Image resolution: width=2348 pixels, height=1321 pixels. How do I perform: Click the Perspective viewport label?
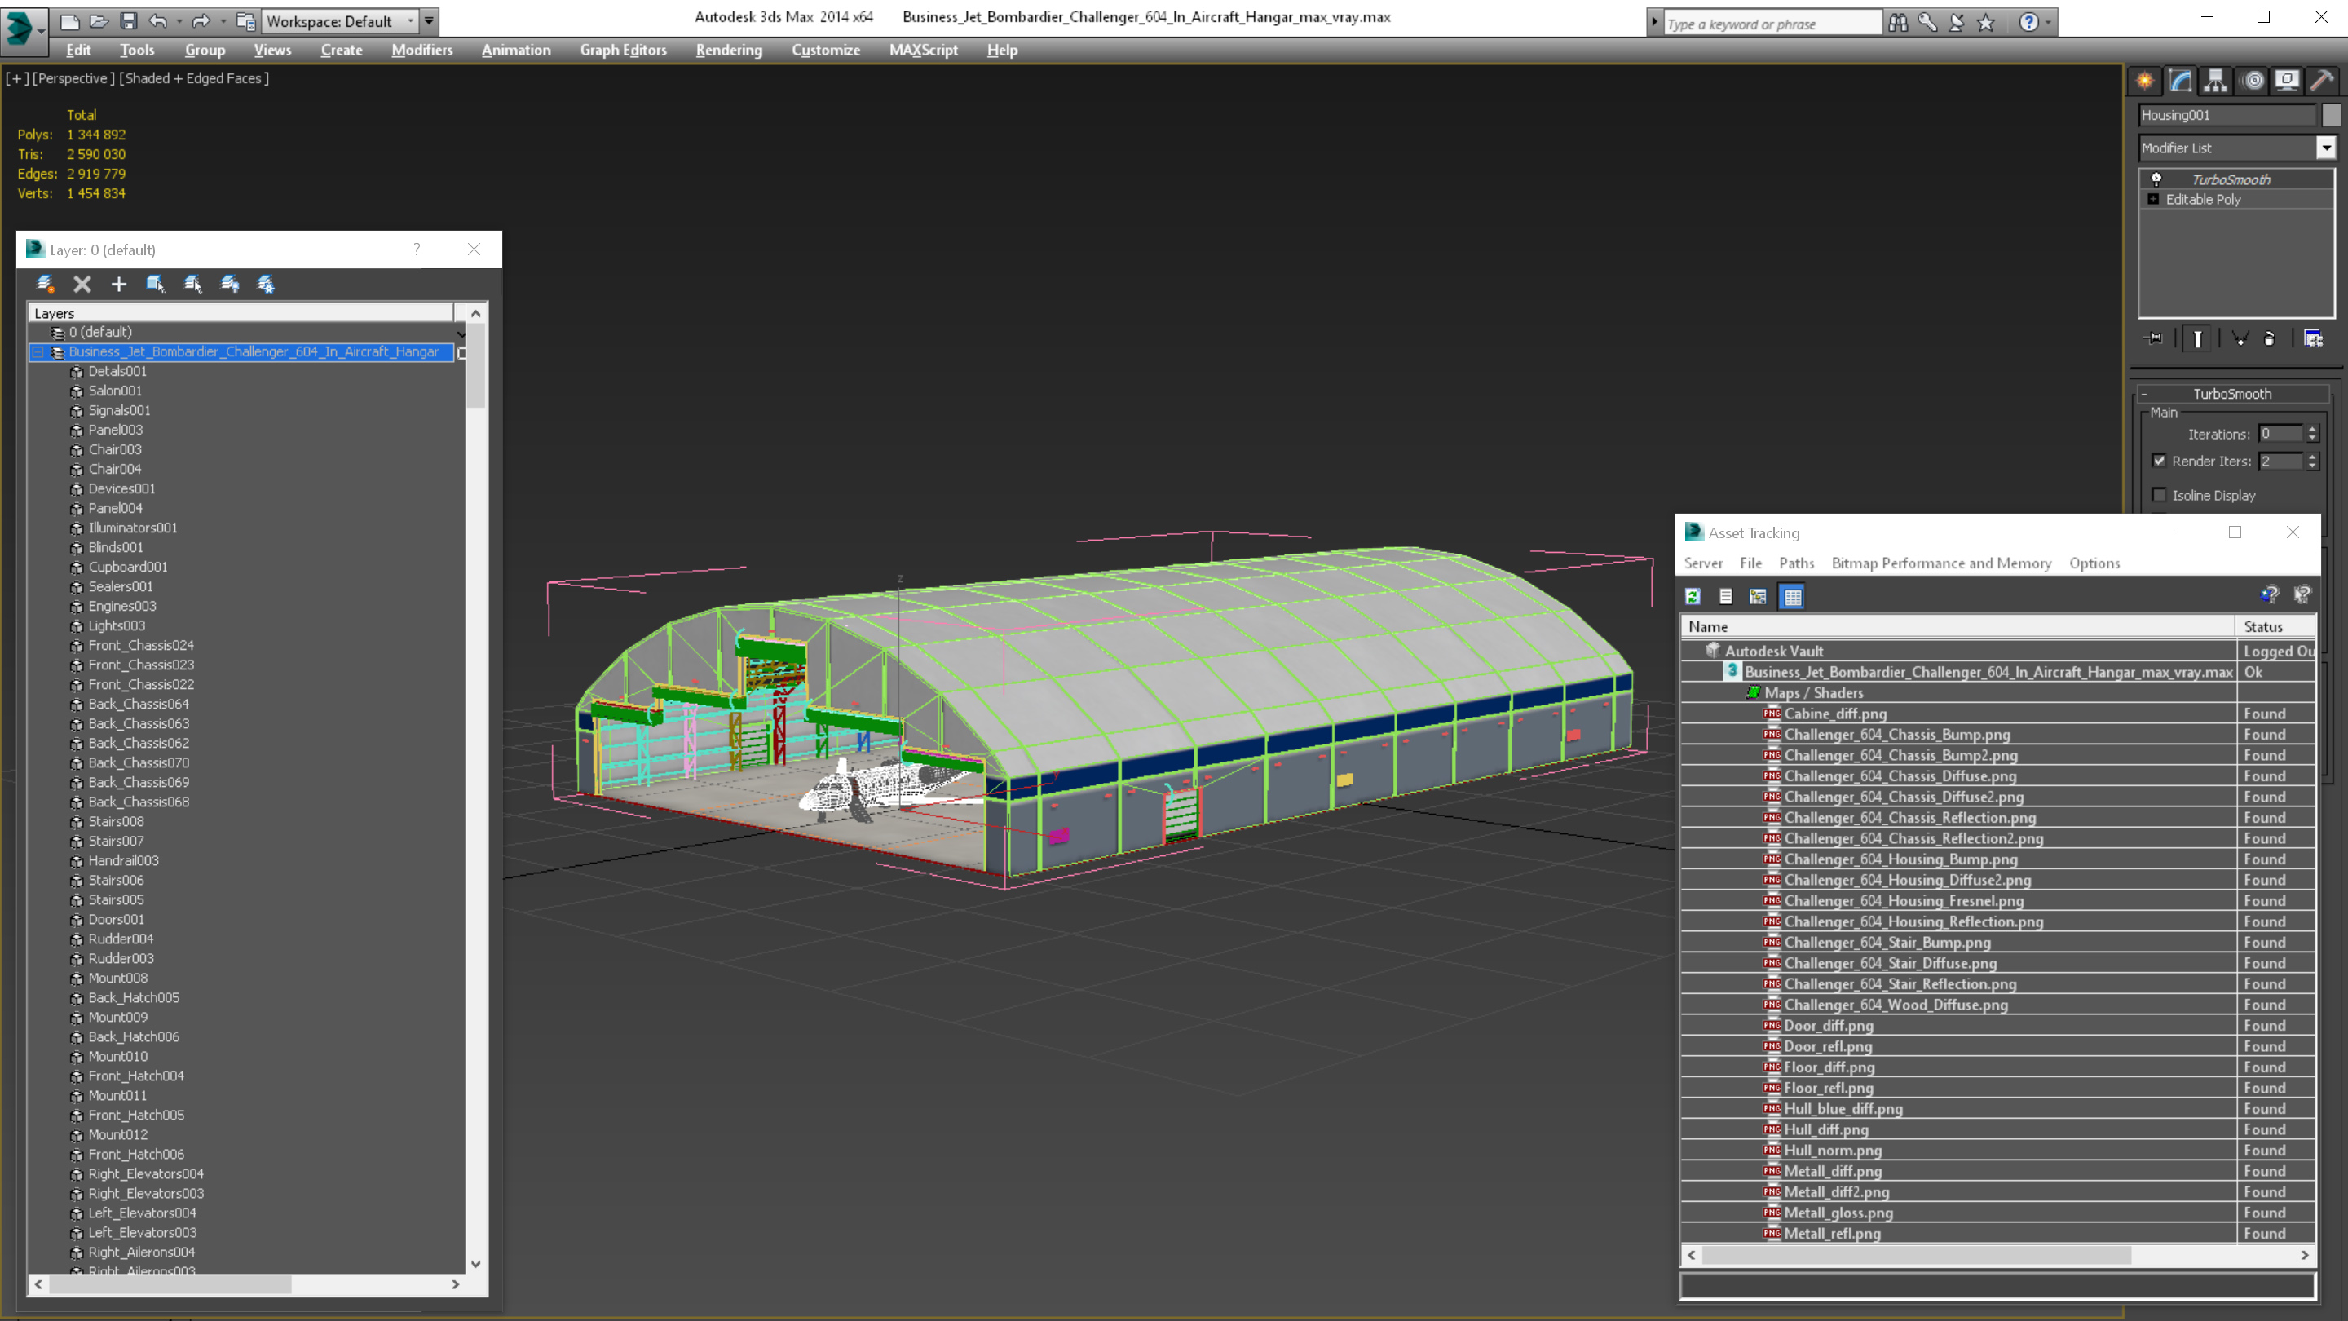pyautogui.click(x=73, y=78)
